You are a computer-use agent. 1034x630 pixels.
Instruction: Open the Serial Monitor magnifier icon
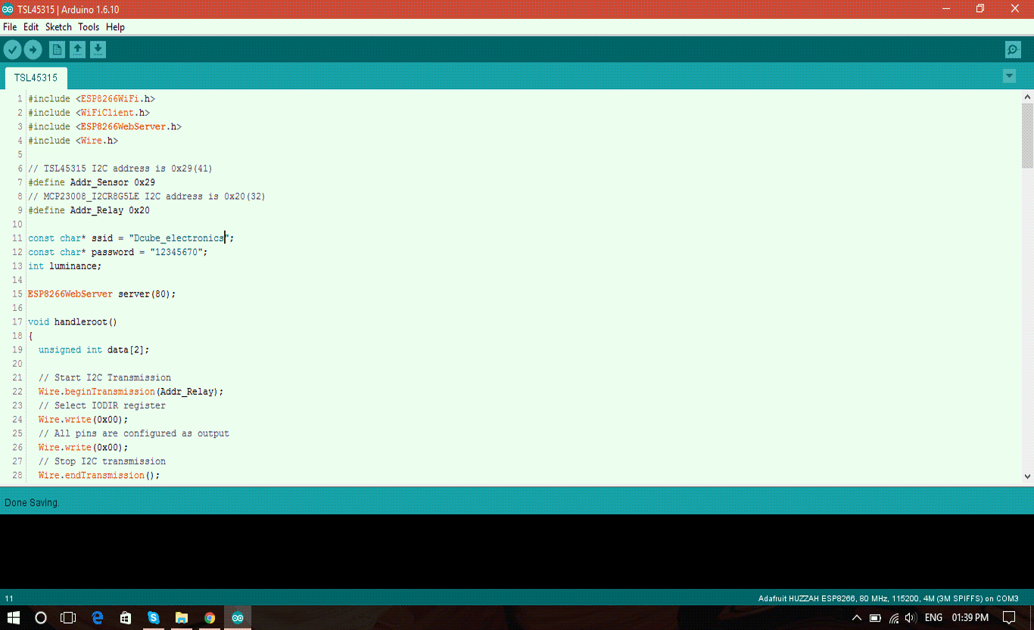click(x=1013, y=50)
